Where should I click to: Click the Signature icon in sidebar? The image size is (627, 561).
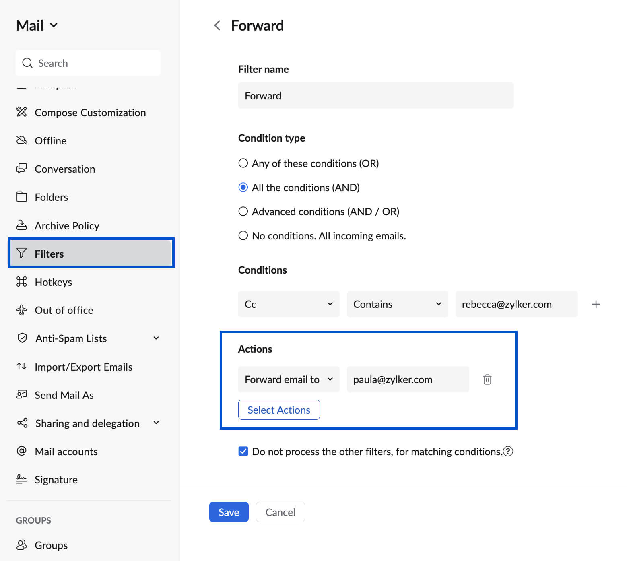coord(22,479)
